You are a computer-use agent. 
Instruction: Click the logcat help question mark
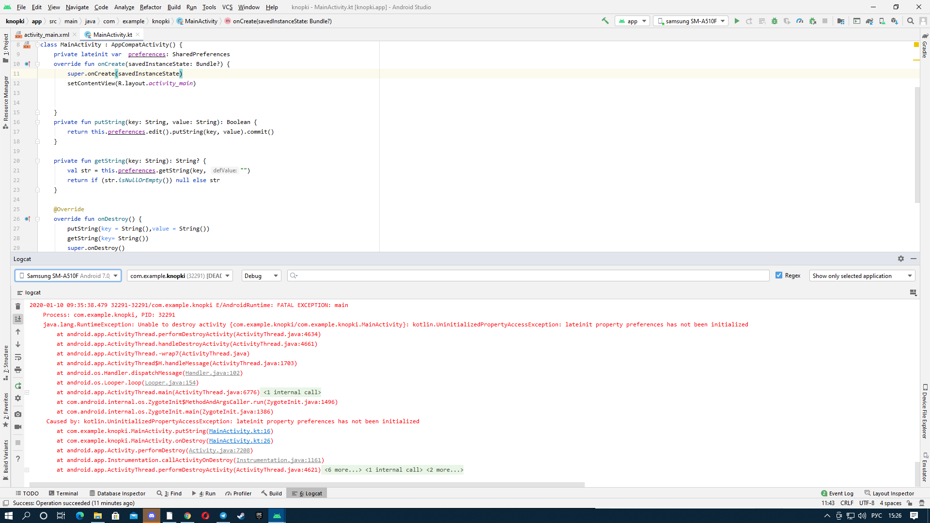pyautogui.click(x=18, y=458)
